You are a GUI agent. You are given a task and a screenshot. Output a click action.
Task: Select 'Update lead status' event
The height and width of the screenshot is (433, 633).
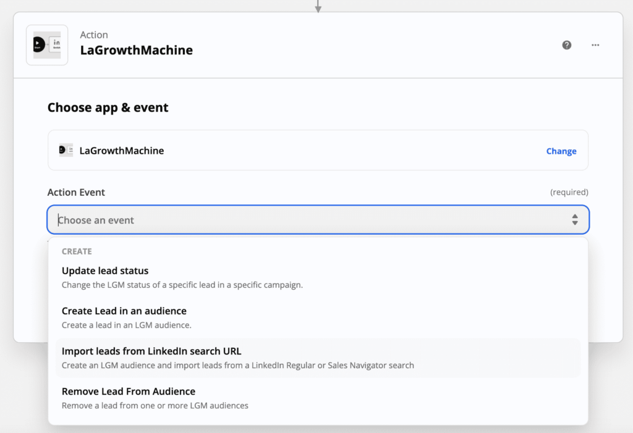tap(105, 271)
